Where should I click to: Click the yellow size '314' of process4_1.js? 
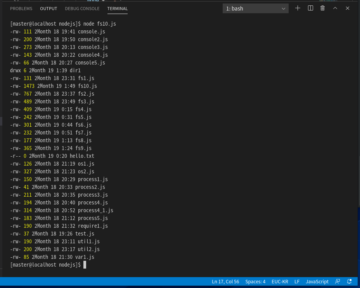coord(28,211)
